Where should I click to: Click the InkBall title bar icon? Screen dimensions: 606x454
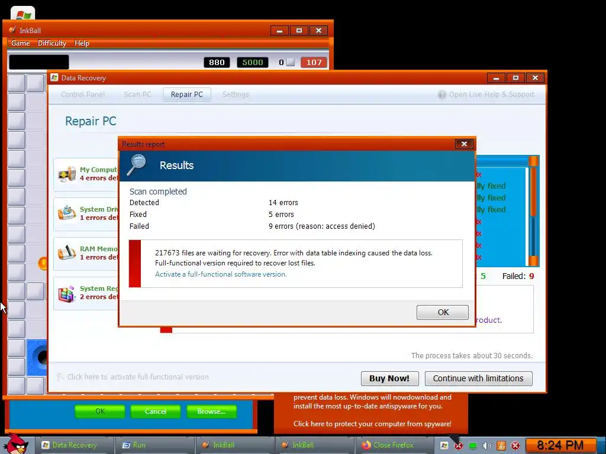coord(13,30)
